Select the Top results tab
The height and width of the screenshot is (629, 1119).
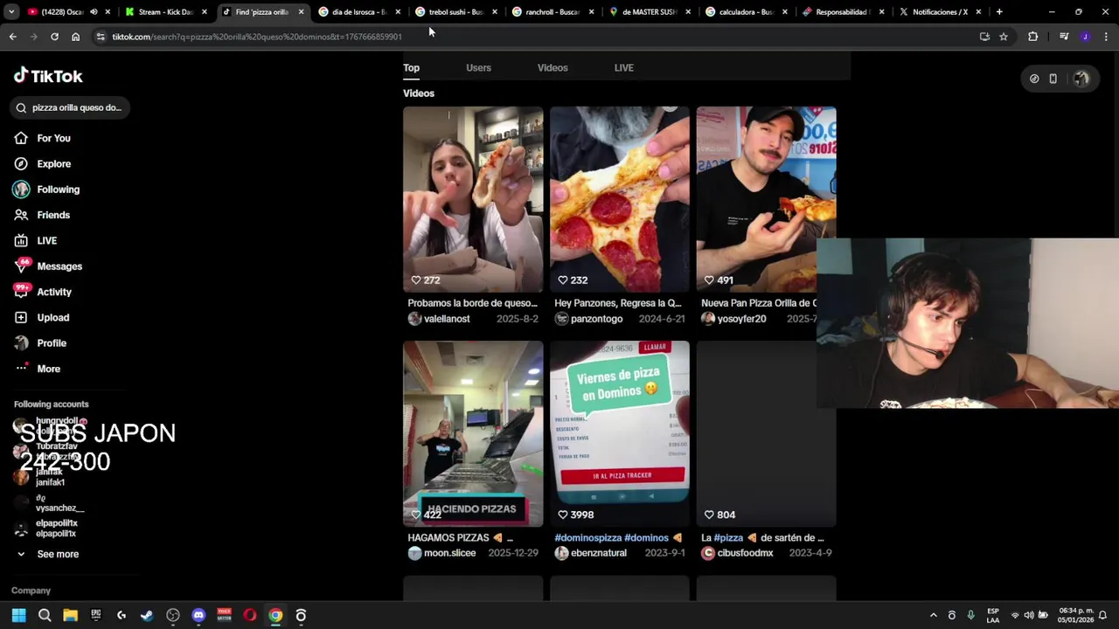(x=411, y=67)
